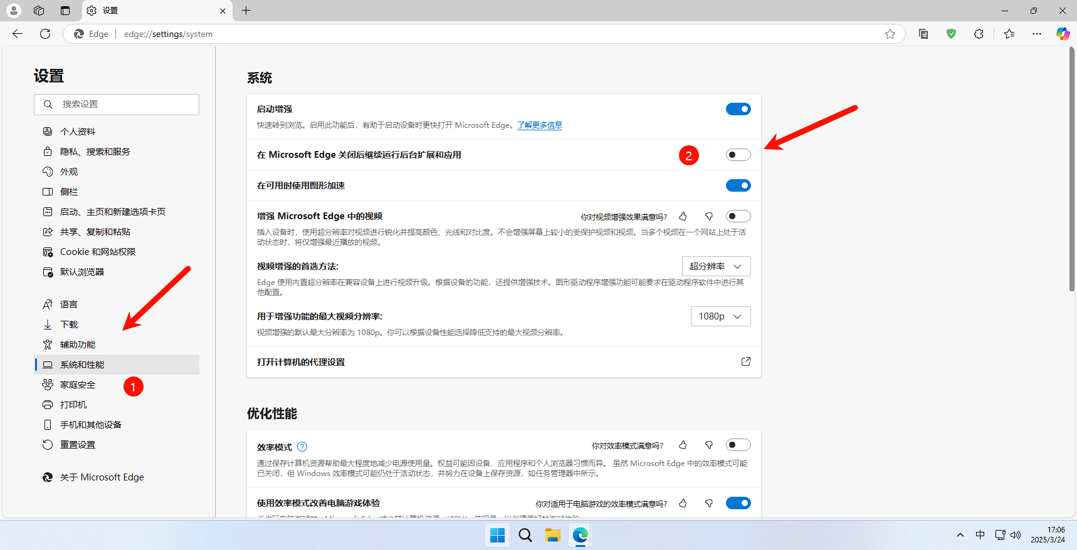
Task: Add this page to favorites star
Action: (x=890, y=34)
